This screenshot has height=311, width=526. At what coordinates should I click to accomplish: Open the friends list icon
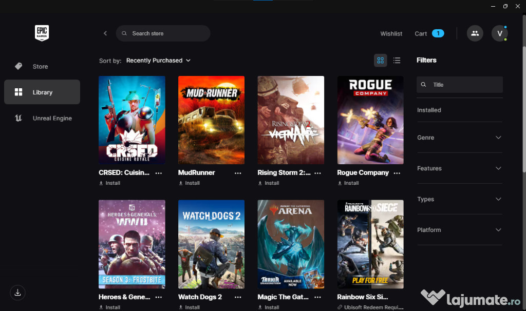(x=475, y=33)
